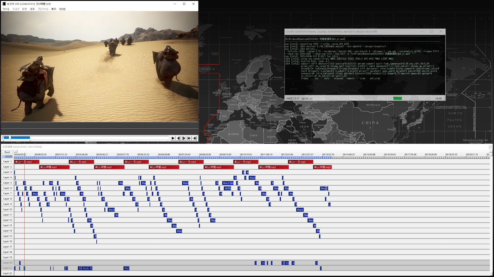494x277 pixels.
Task: Hide Layer 3 in the timeline
Action: pyautogui.click(x=7, y=172)
